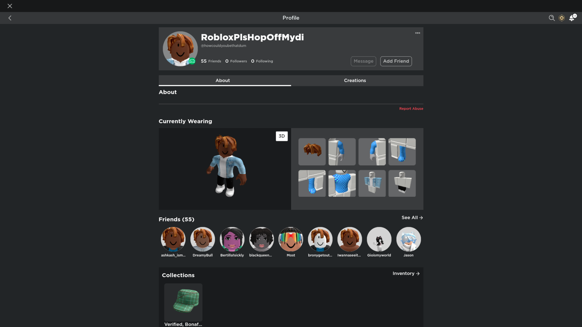The width and height of the screenshot is (582, 327).
Task: Open the 55 Friends count
Action: point(211,61)
